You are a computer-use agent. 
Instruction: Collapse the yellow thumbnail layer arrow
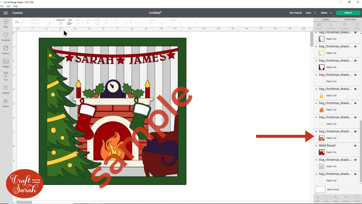[316, 47]
